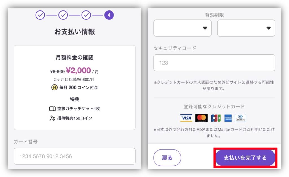
Task: Focus the カード番号 card number field
Action: 75,156
